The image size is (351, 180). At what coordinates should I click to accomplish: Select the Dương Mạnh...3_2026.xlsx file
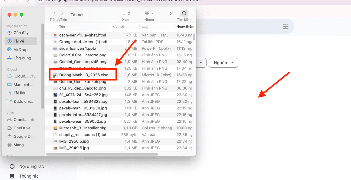tap(83, 75)
